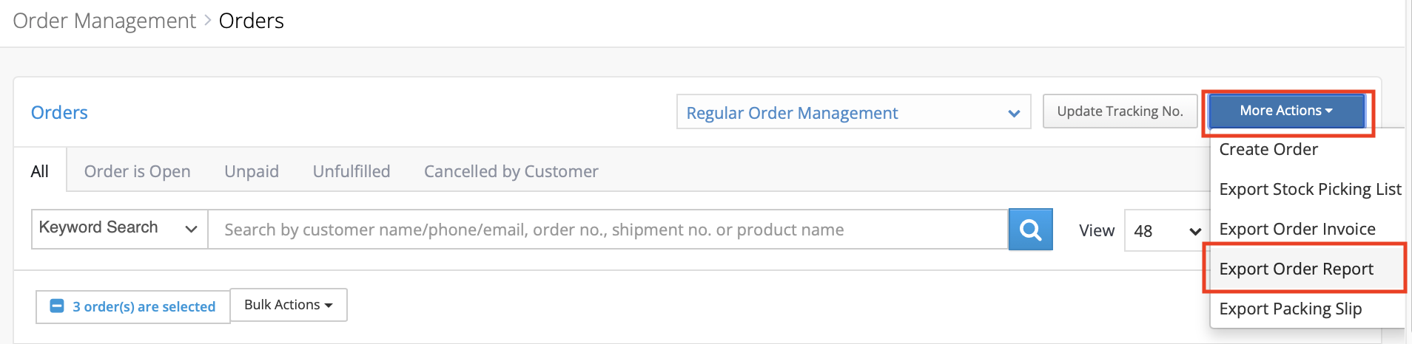
Task: Switch to Order is Open tab
Action: point(138,171)
